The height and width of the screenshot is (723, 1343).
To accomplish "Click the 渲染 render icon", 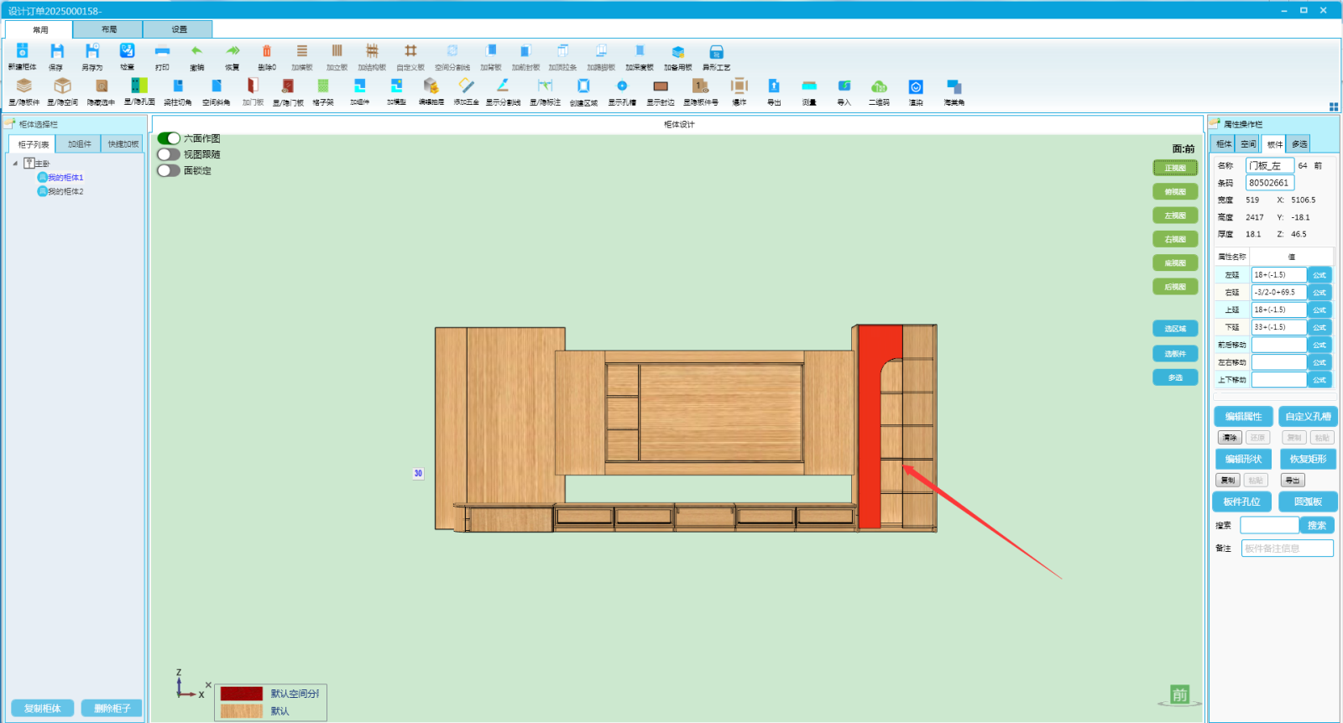I will [x=916, y=86].
